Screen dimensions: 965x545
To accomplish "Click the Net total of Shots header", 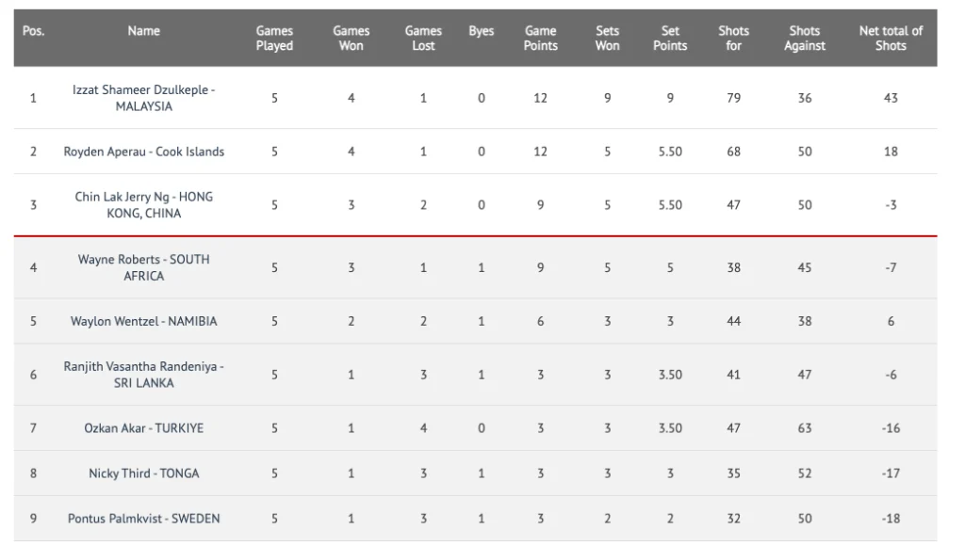I will 891,39.
